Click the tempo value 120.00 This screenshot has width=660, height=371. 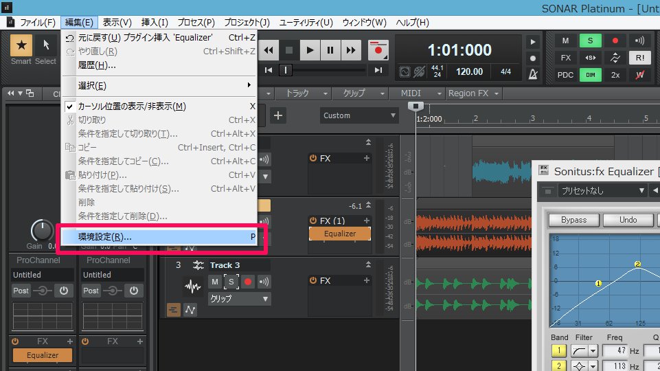(x=469, y=71)
